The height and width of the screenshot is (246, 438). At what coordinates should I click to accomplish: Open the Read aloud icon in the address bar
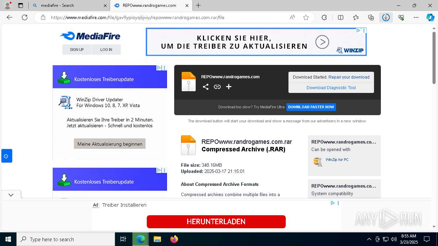click(292, 17)
